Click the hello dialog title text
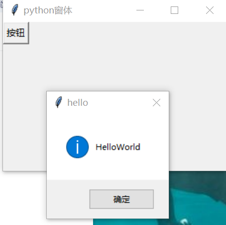 click(78, 103)
